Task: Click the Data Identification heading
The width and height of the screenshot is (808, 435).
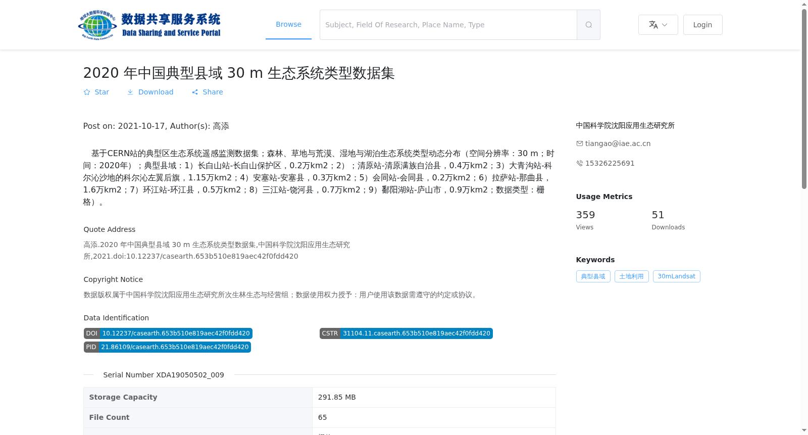Action: click(116, 318)
